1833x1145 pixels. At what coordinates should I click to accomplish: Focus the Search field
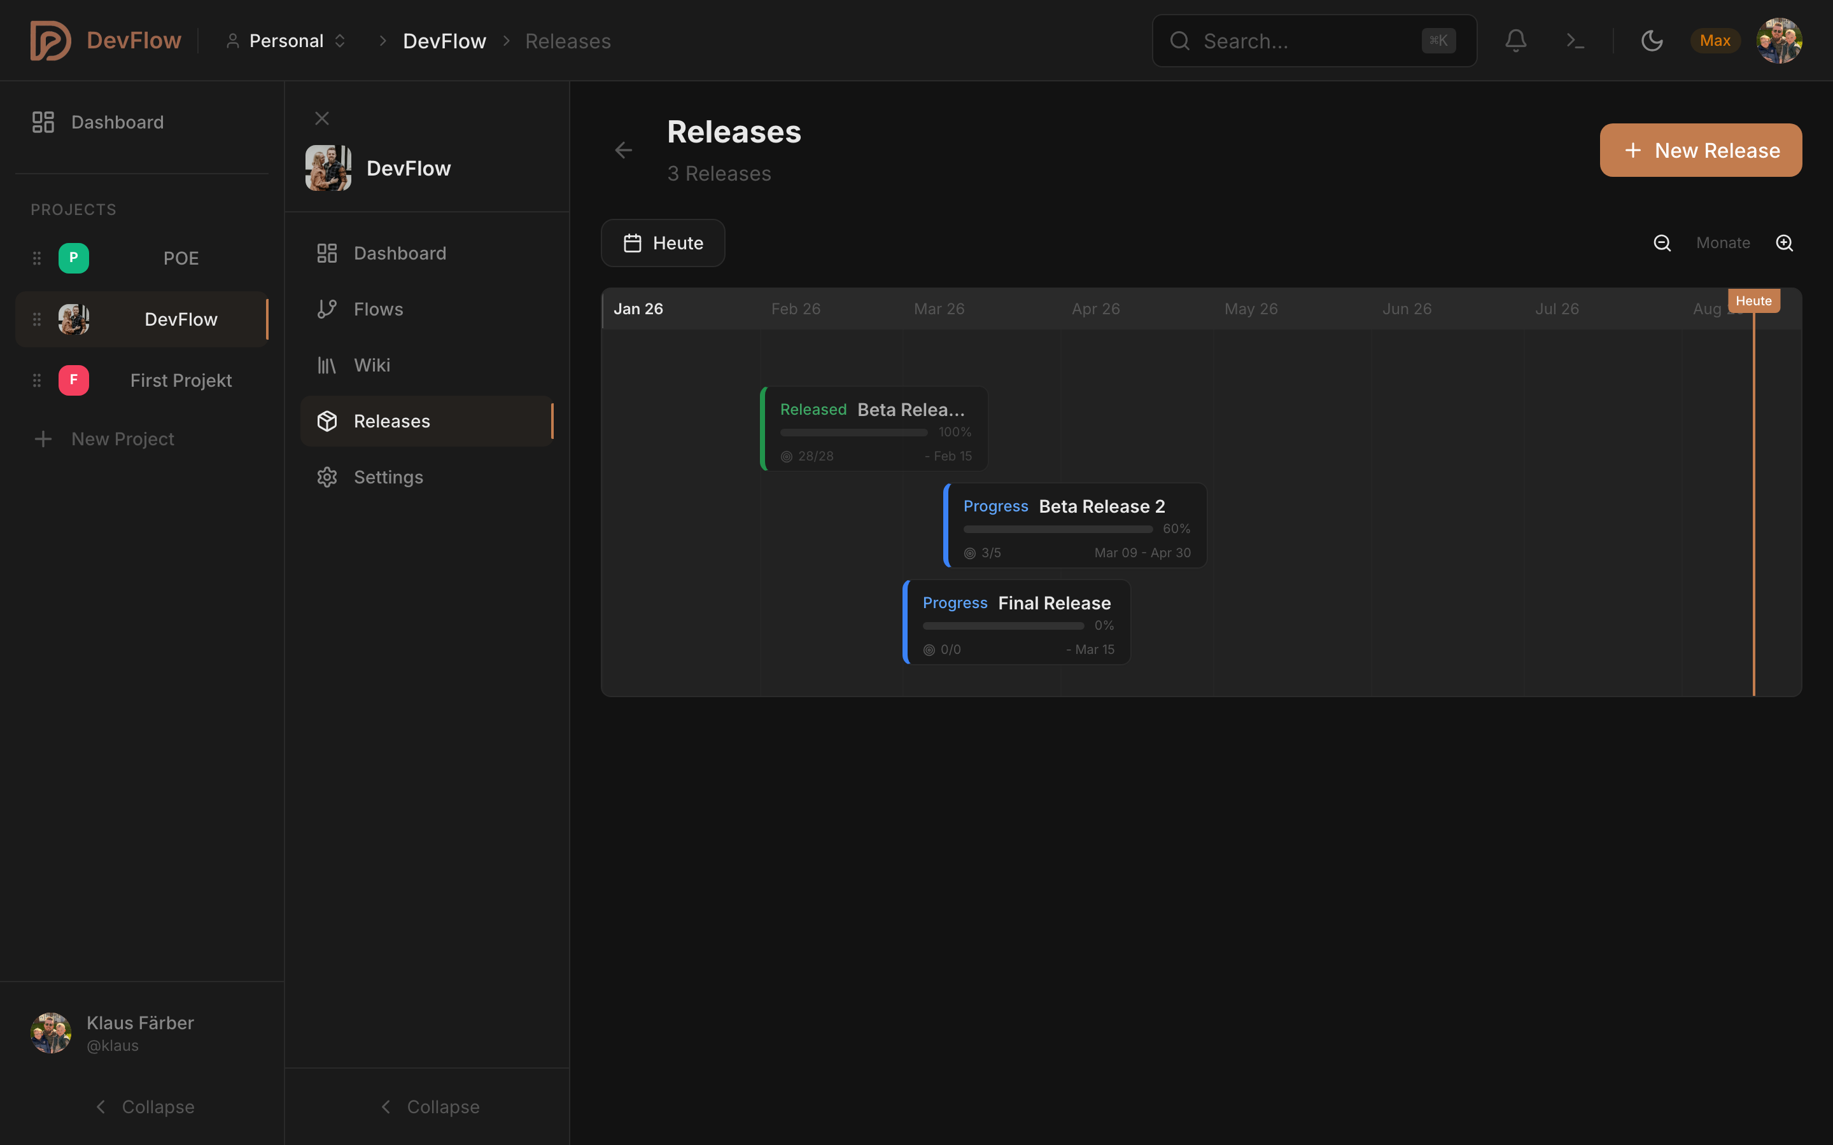1314,41
